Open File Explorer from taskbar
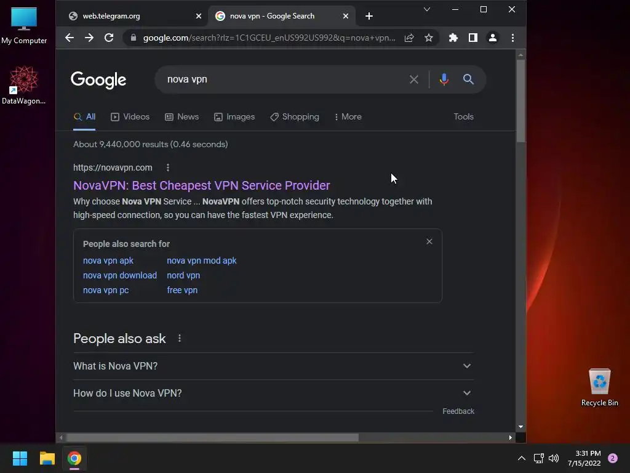The width and height of the screenshot is (630, 473). [47, 458]
